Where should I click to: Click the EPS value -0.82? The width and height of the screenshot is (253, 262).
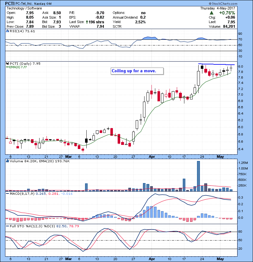pos(100,17)
